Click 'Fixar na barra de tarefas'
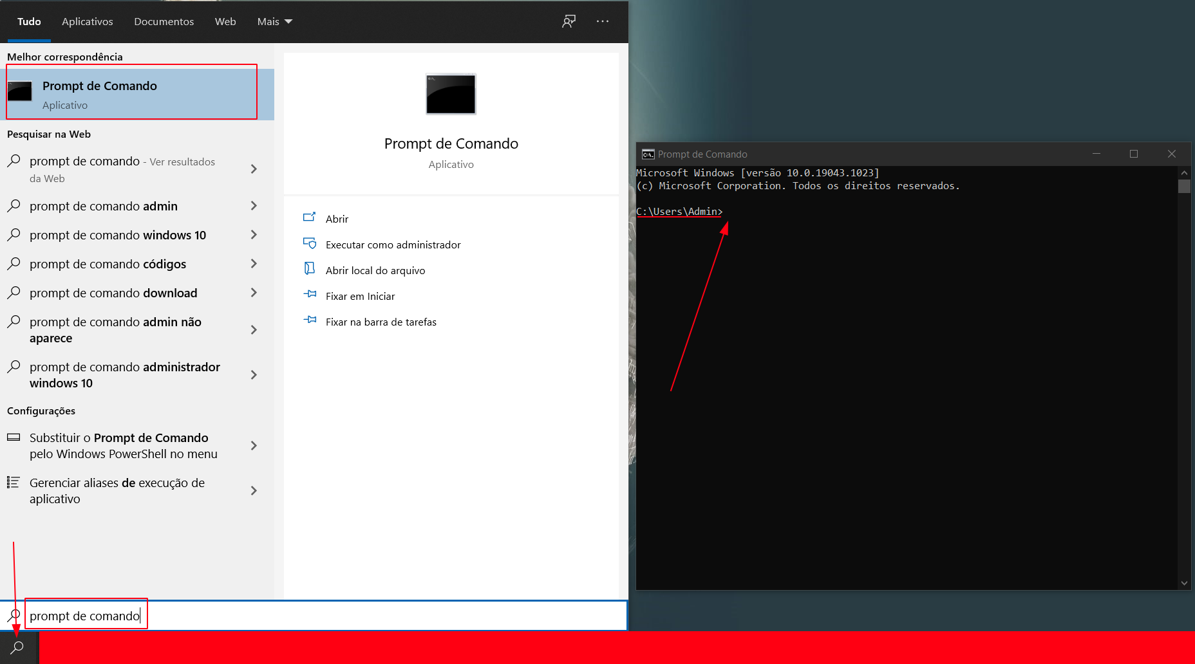This screenshot has width=1195, height=664. click(x=381, y=322)
